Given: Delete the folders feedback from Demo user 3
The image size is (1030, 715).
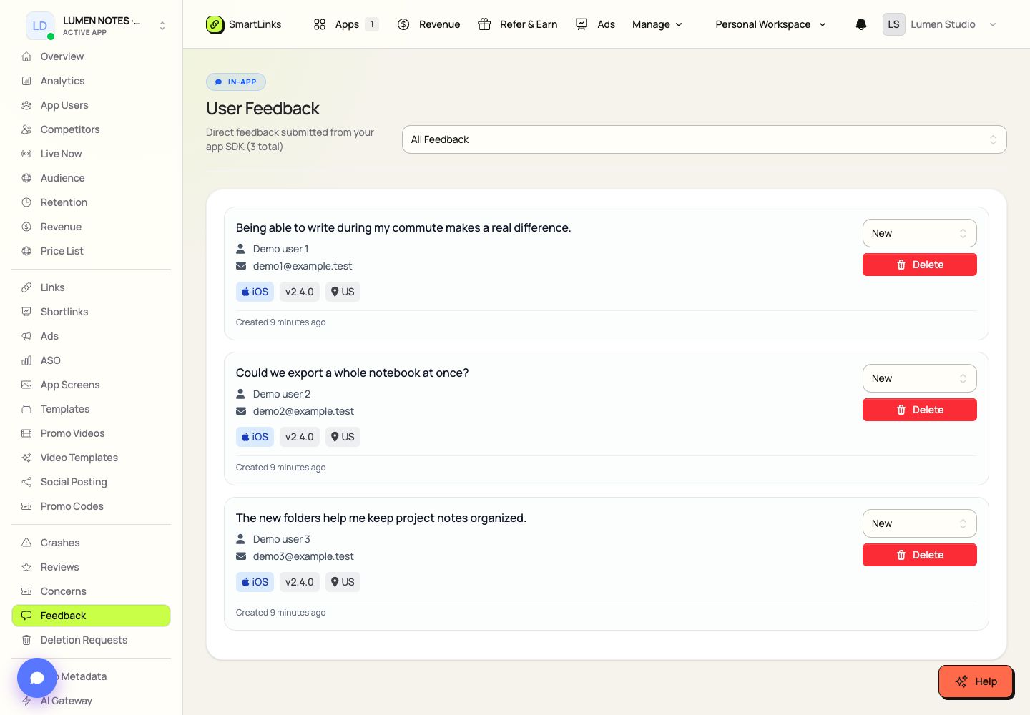Looking at the screenshot, I should coord(919,555).
